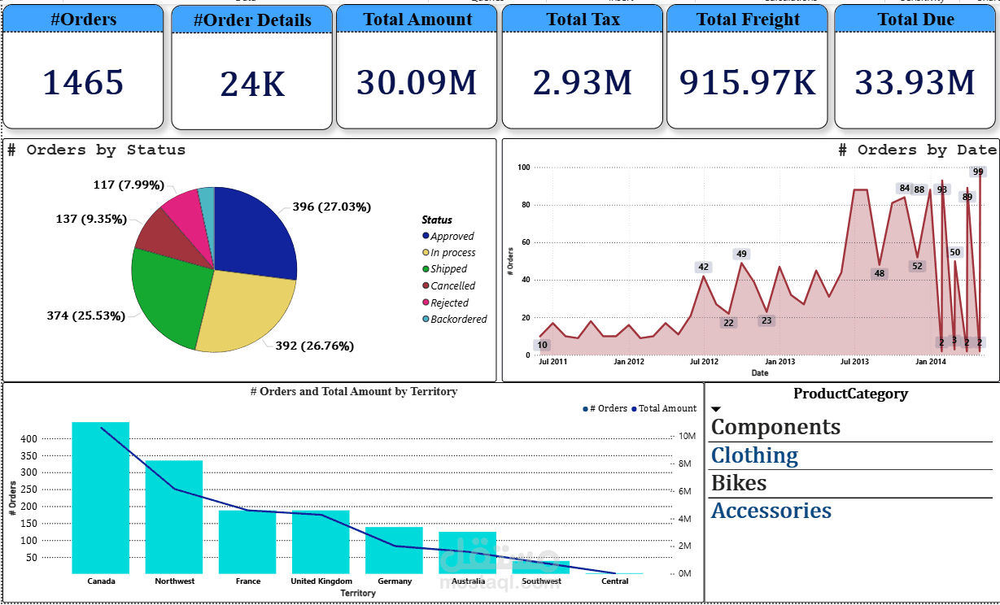Click the 33.93M card value
The image size is (1000, 605).
[915, 82]
